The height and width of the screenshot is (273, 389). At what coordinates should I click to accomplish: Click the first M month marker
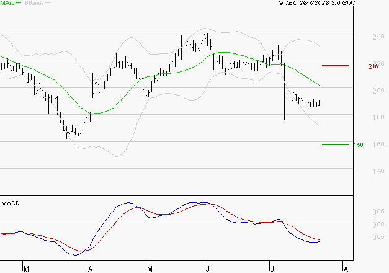tap(26, 269)
